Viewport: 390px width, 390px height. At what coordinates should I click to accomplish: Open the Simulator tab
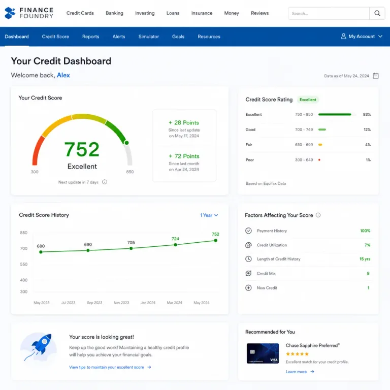[x=148, y=37]
